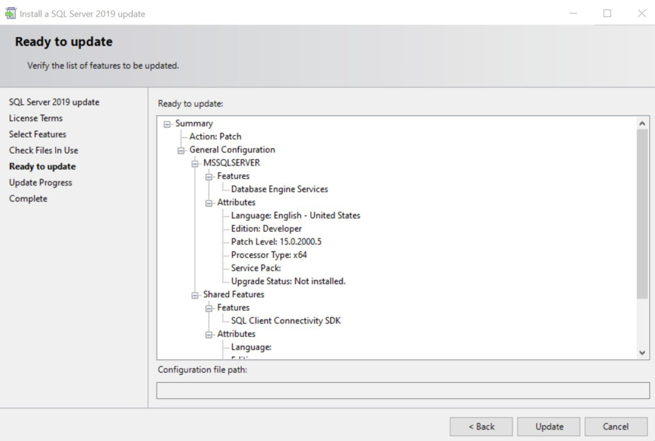Select Upgrade Status: Not installed row

288,281
